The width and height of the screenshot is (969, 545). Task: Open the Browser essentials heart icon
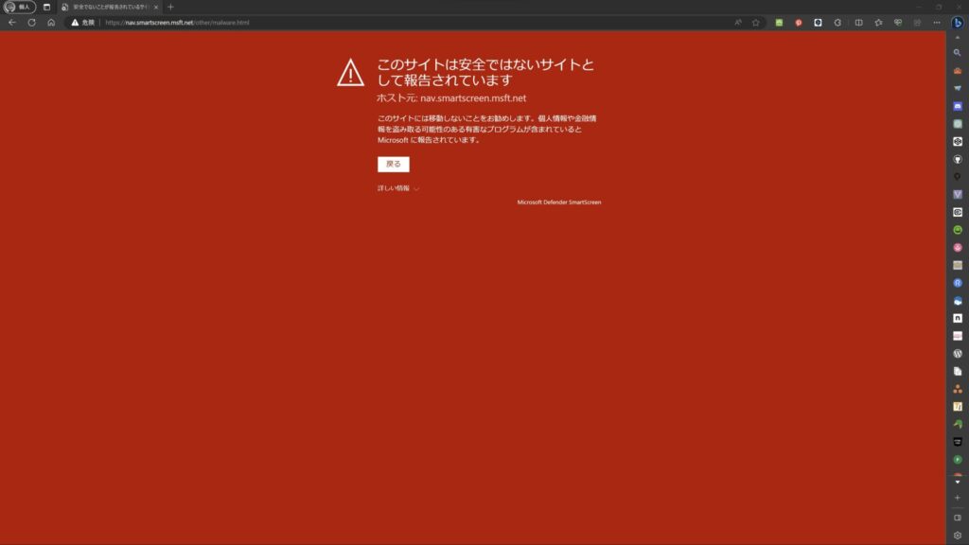click(x=898, y=23)
